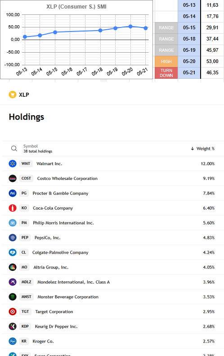
Task: Click the yellow XLP shopping cart icon
Action: point(13,95)
